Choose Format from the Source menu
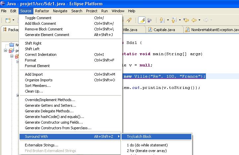 click(70, 60)
